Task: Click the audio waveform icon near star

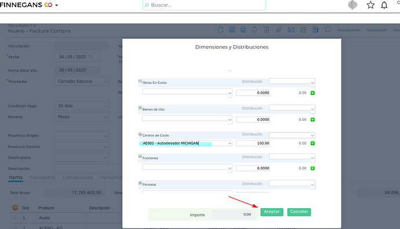Action: pyautogui.click(x=352, y=5)
